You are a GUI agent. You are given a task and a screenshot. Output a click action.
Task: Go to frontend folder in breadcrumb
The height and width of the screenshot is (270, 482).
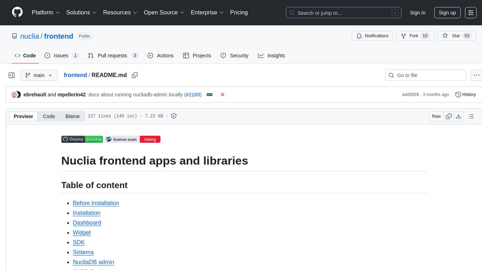tap(75, 75)
